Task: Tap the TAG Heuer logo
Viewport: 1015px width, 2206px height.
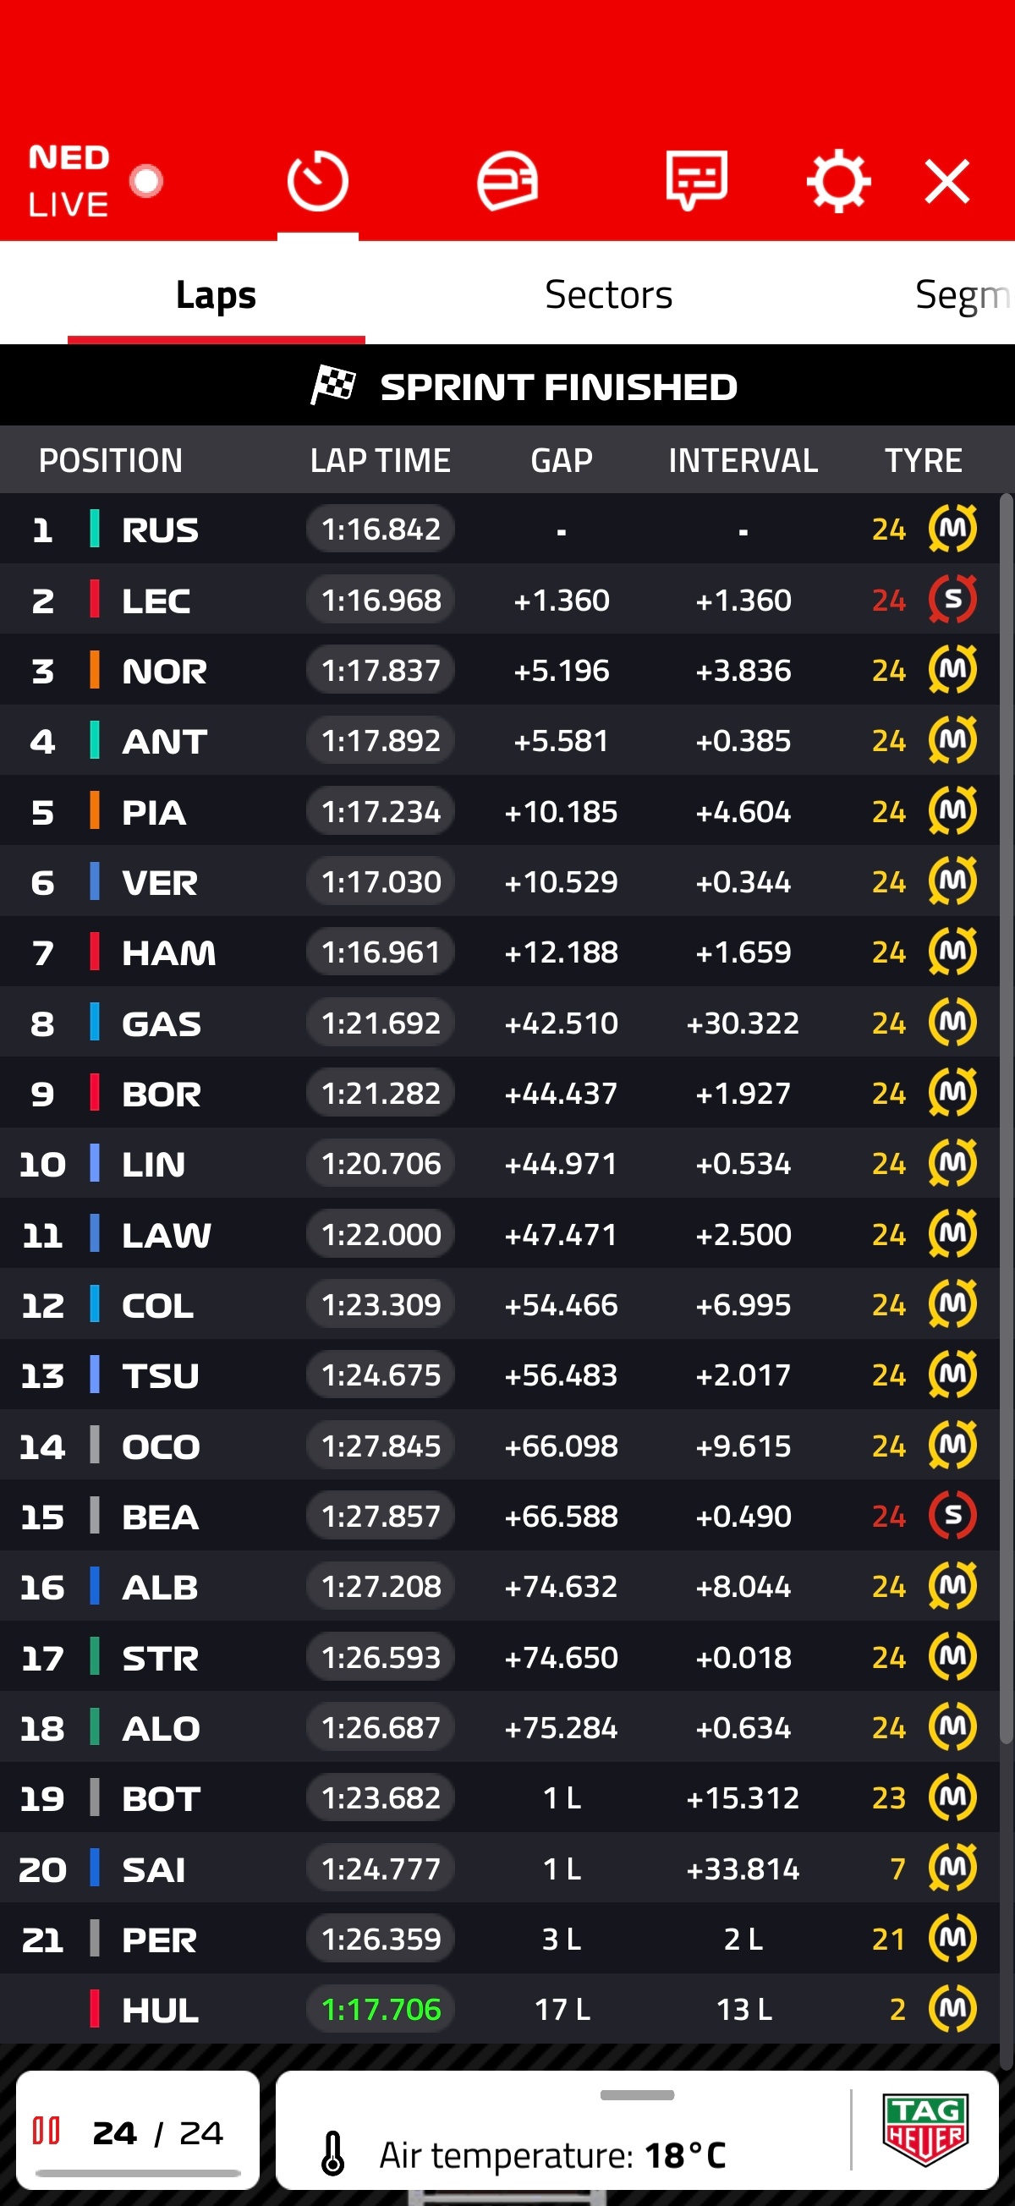Action: point(926,2129)
